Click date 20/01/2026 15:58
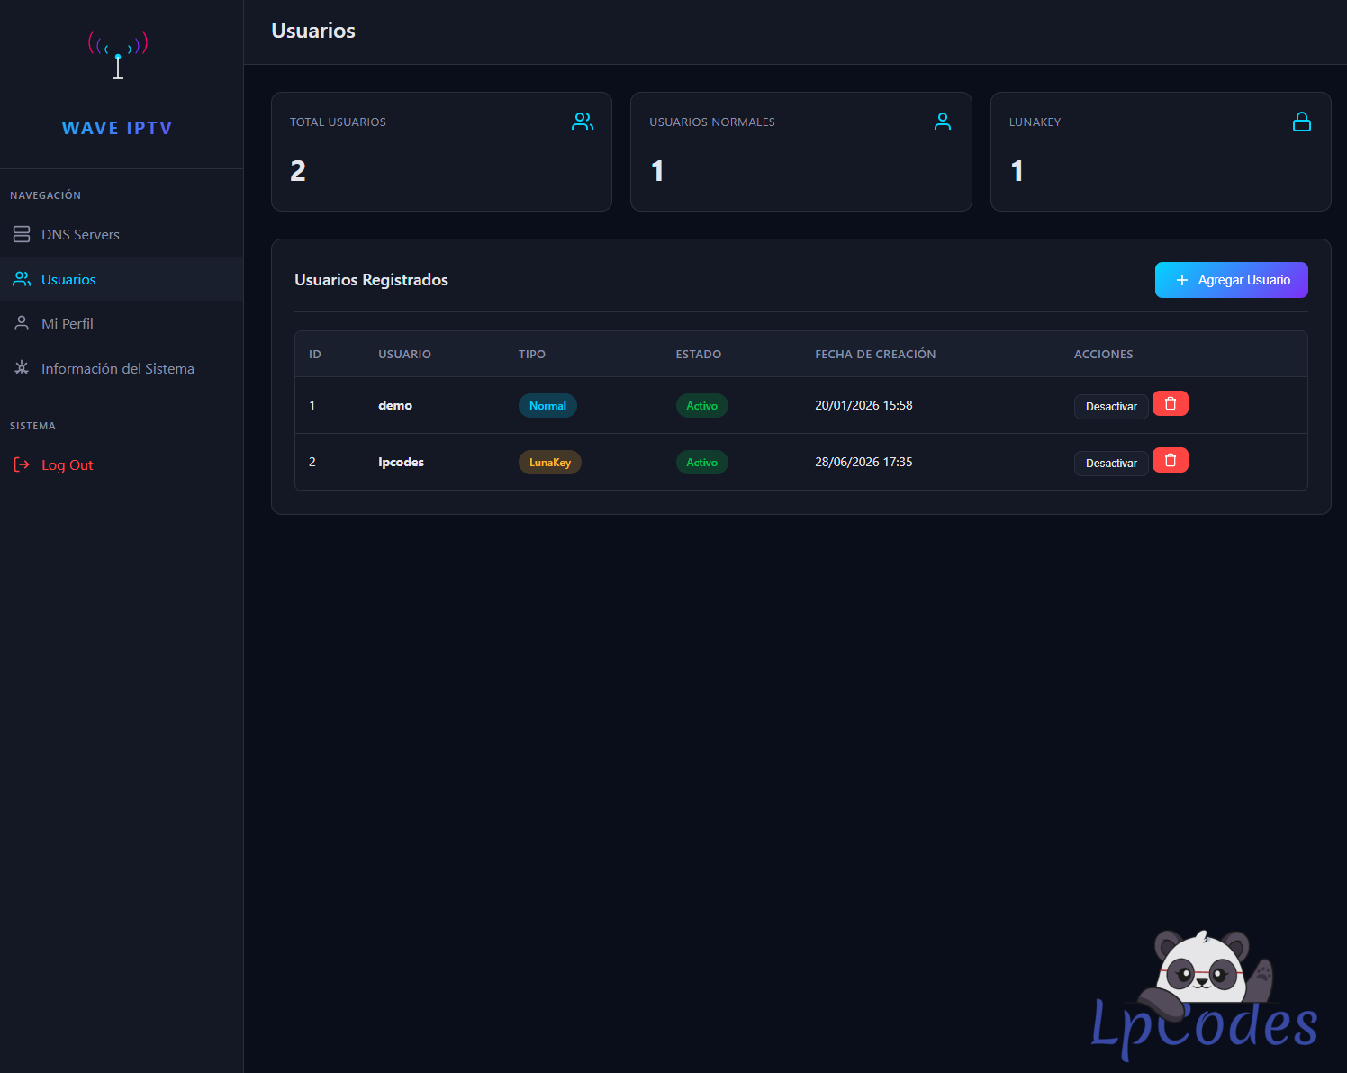This screenshot has height=1073, width=1347. pyautogui.click(x=863, y=406)
